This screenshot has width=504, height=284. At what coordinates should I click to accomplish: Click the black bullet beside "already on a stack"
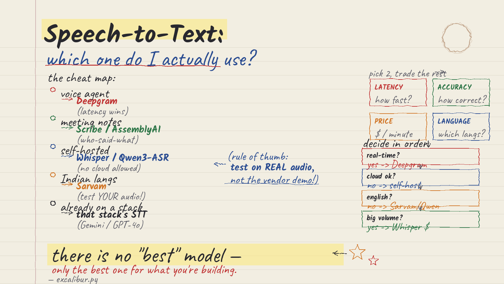53,203
